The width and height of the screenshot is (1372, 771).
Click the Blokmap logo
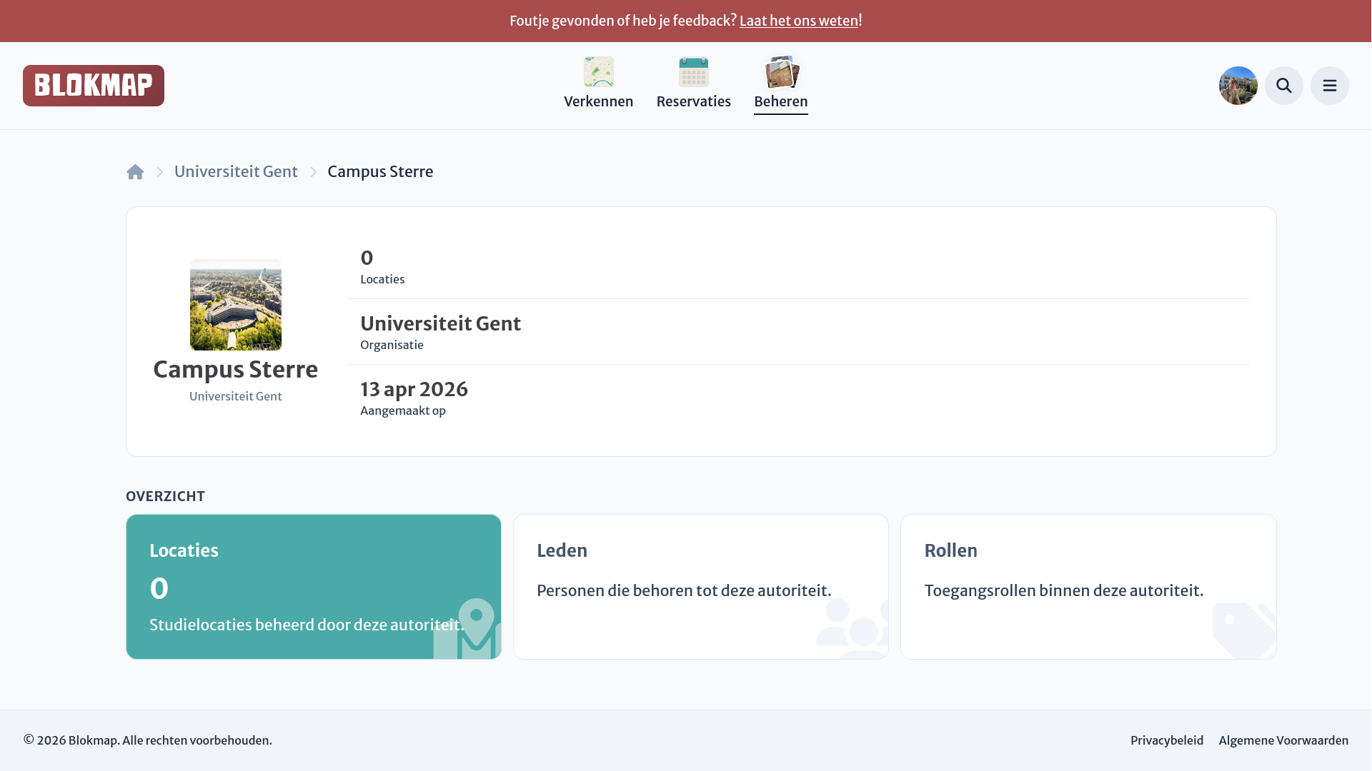[x=94, y=86]
